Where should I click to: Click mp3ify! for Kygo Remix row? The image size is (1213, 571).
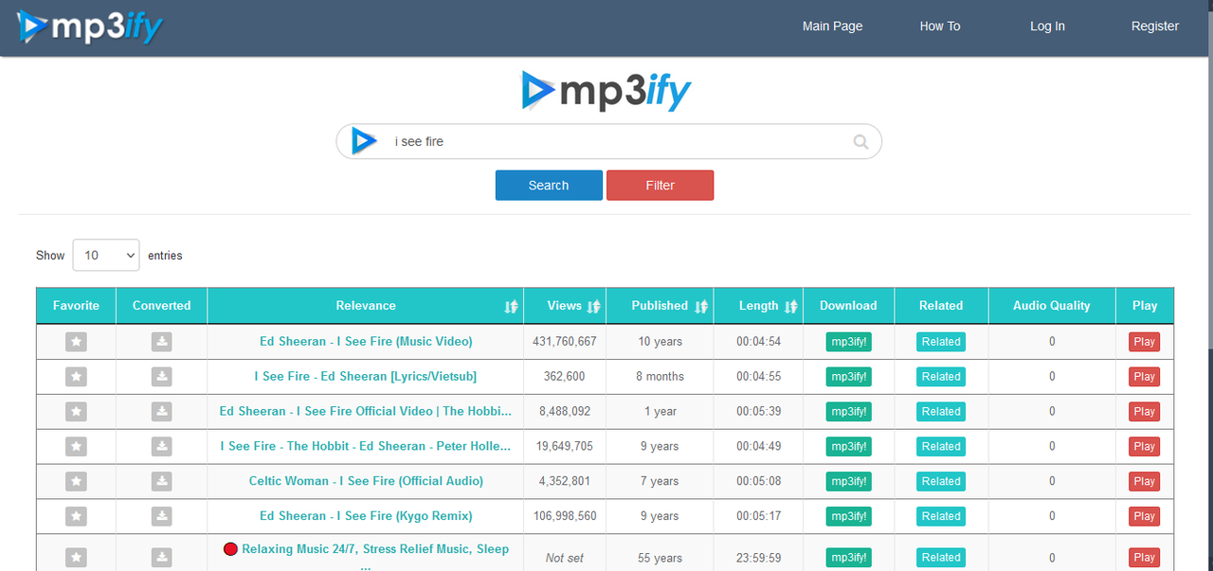click(x=848, y=516)
